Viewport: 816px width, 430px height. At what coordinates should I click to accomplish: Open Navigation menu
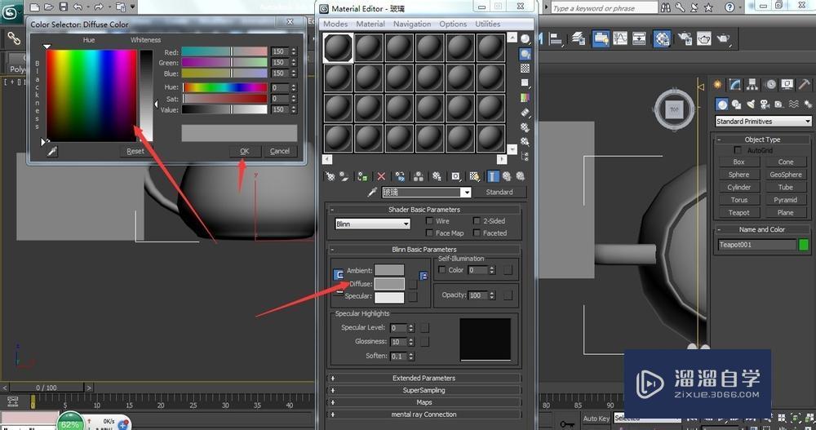(x=412, y=24)
